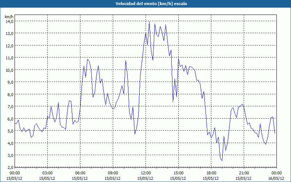The height and width of the screenshot is (182, 291).
Task: Click the 16/05/12 date label
Action: [x=276, y=178]
